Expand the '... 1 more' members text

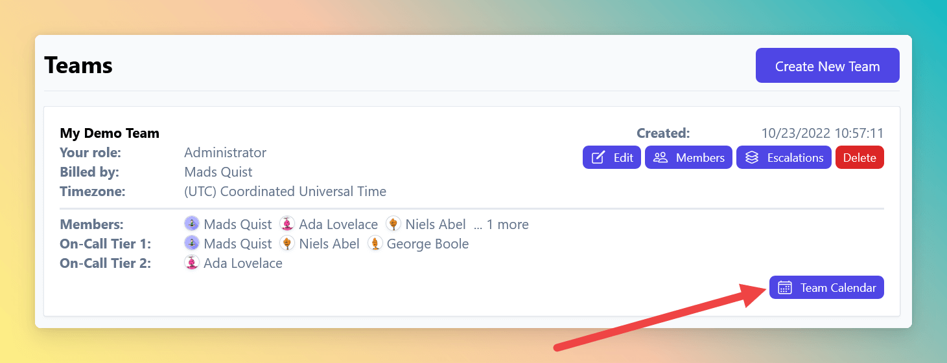coord(501,225)
